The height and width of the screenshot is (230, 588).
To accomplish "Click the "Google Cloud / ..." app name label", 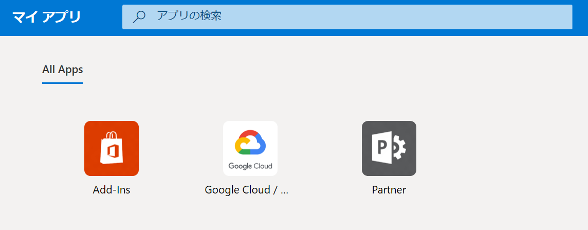I will click(247, 190).
